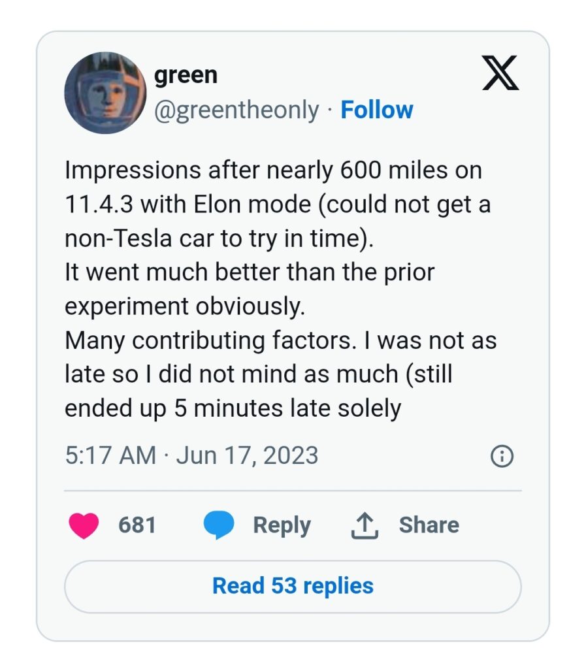The width and height of the screenshot is (586, 669).
Task: Click the 681 likes count
Action: (137, 525)
